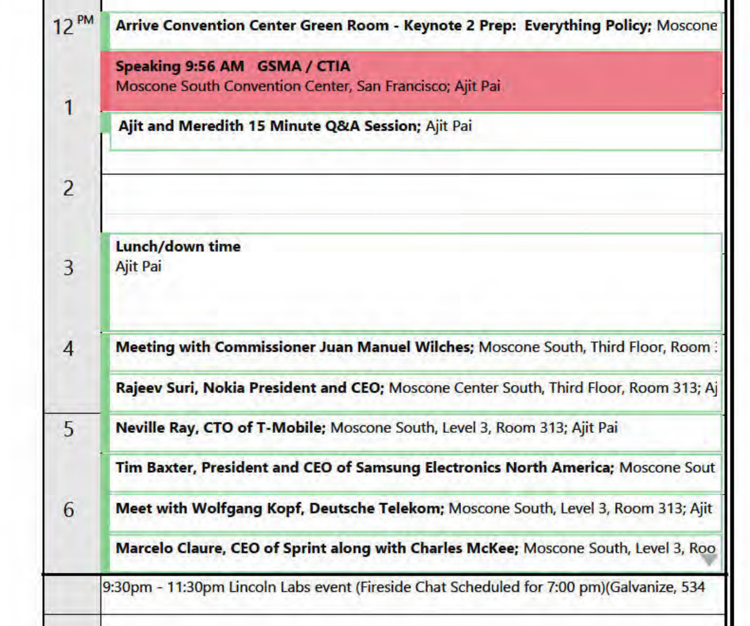This screenshot has width=750, height=626.
Task: Open Meeting with Commissioner Juan Manuel Wilches
Action: [412, 352]
